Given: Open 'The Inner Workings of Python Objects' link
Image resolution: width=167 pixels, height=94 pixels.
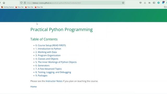Looking at the screenshot, I should pyautogui.click(x=57, y=62).
